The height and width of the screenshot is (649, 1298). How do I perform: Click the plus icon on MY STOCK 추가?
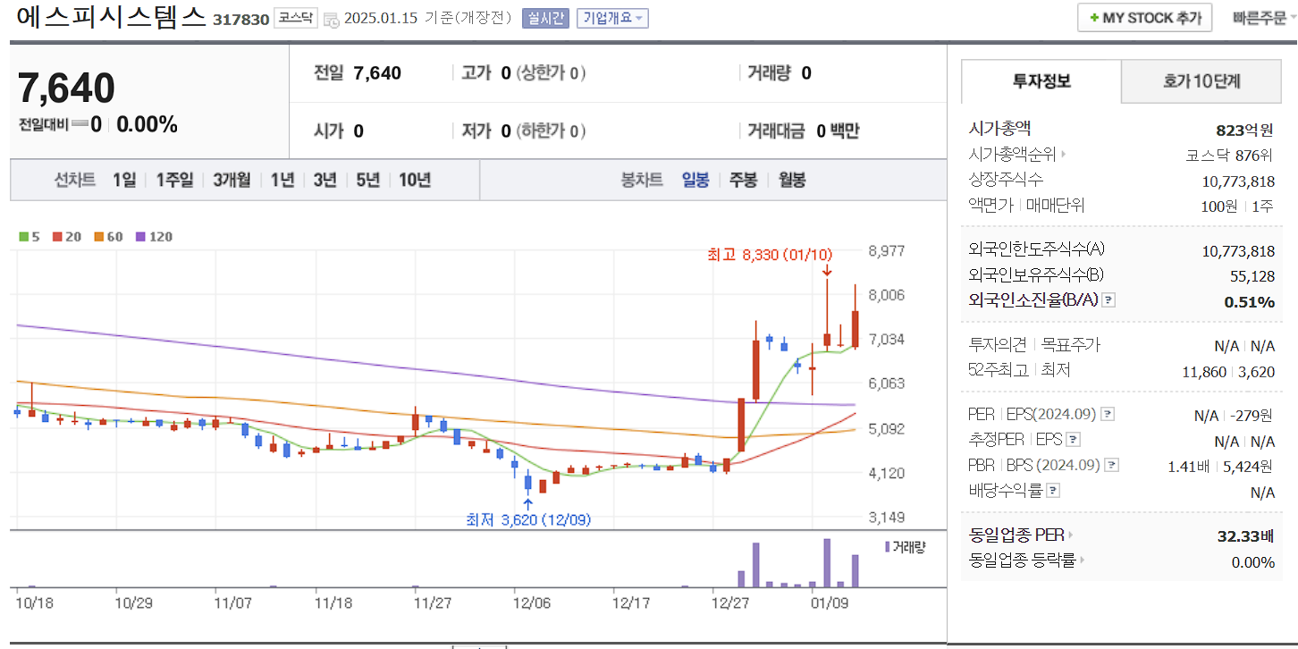(1092, 17)
